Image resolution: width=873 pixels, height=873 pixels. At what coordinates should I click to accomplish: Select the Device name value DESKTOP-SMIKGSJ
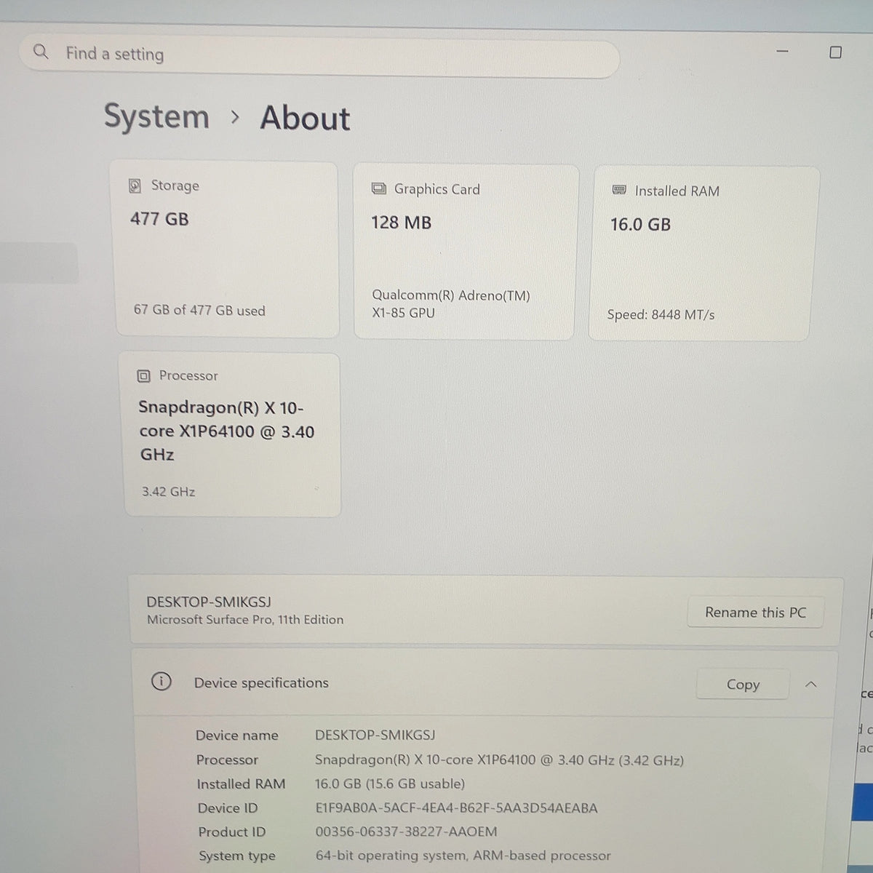(x=375, y=735)
